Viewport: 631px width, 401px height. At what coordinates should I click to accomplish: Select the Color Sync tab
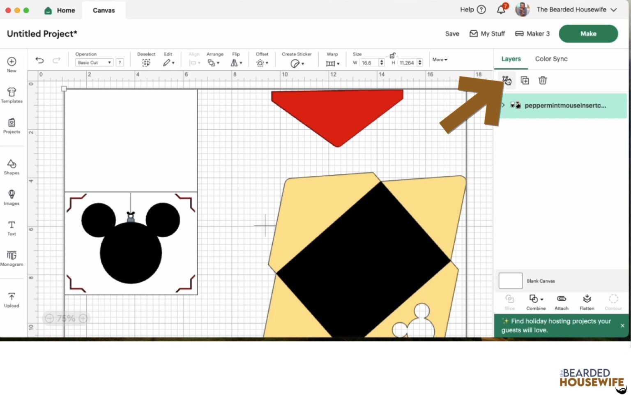551,59
